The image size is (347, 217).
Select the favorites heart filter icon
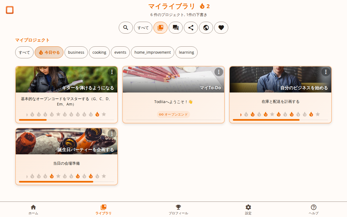tap(221, 28)
